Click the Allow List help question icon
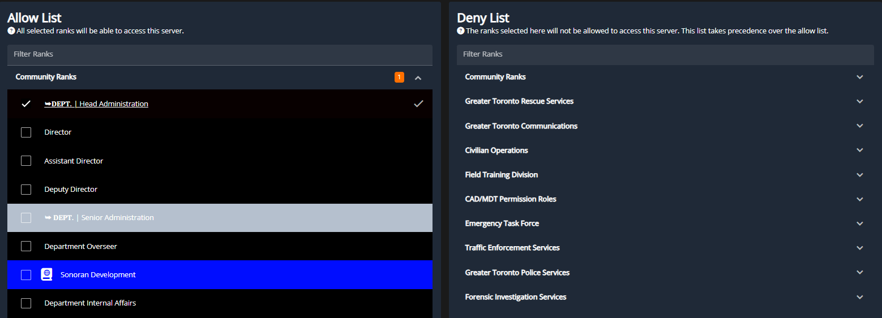882x318 pixels. point(11,31)
